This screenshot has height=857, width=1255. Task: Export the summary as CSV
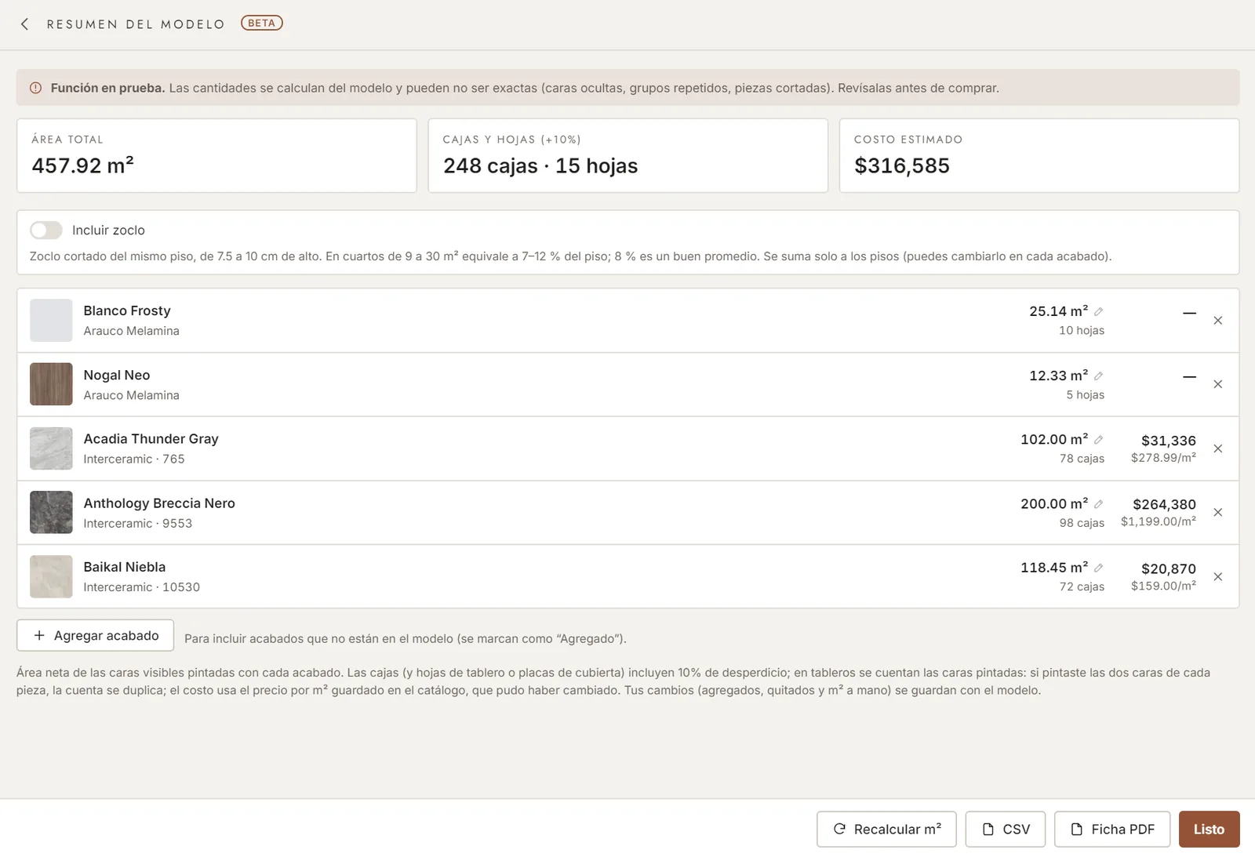coord(1006,829)
